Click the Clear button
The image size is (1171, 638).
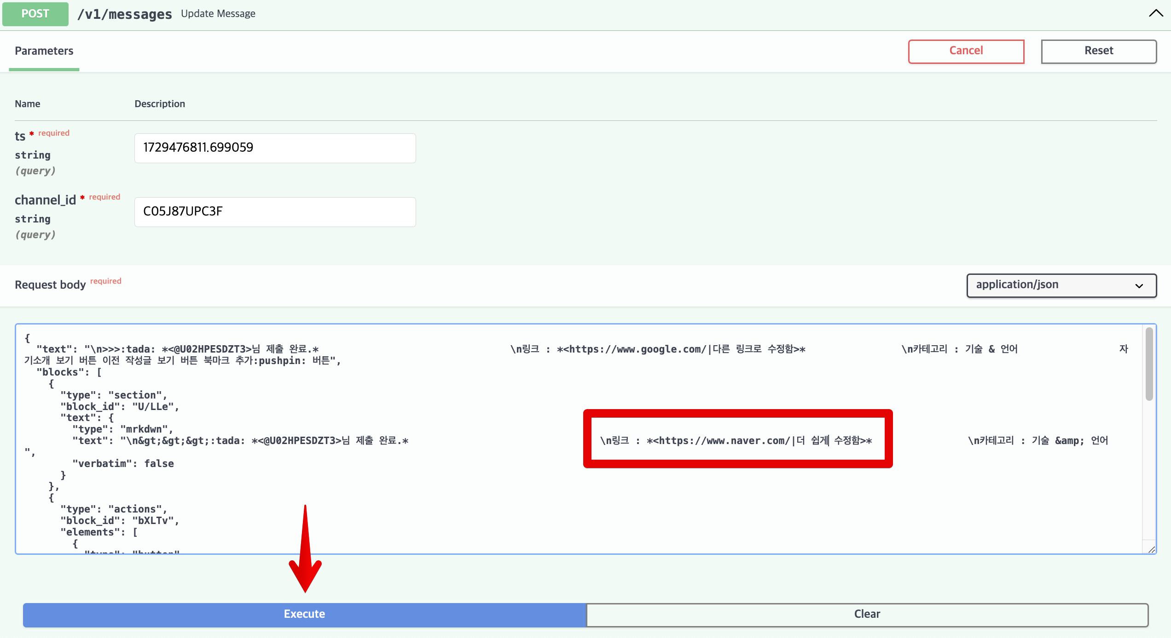[x=867, y=614]
